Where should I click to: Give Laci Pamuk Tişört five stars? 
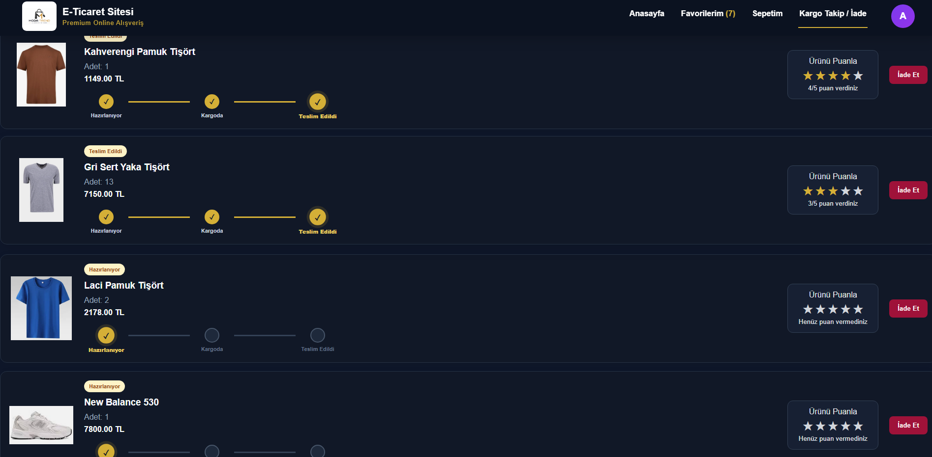tap(858, 309)
